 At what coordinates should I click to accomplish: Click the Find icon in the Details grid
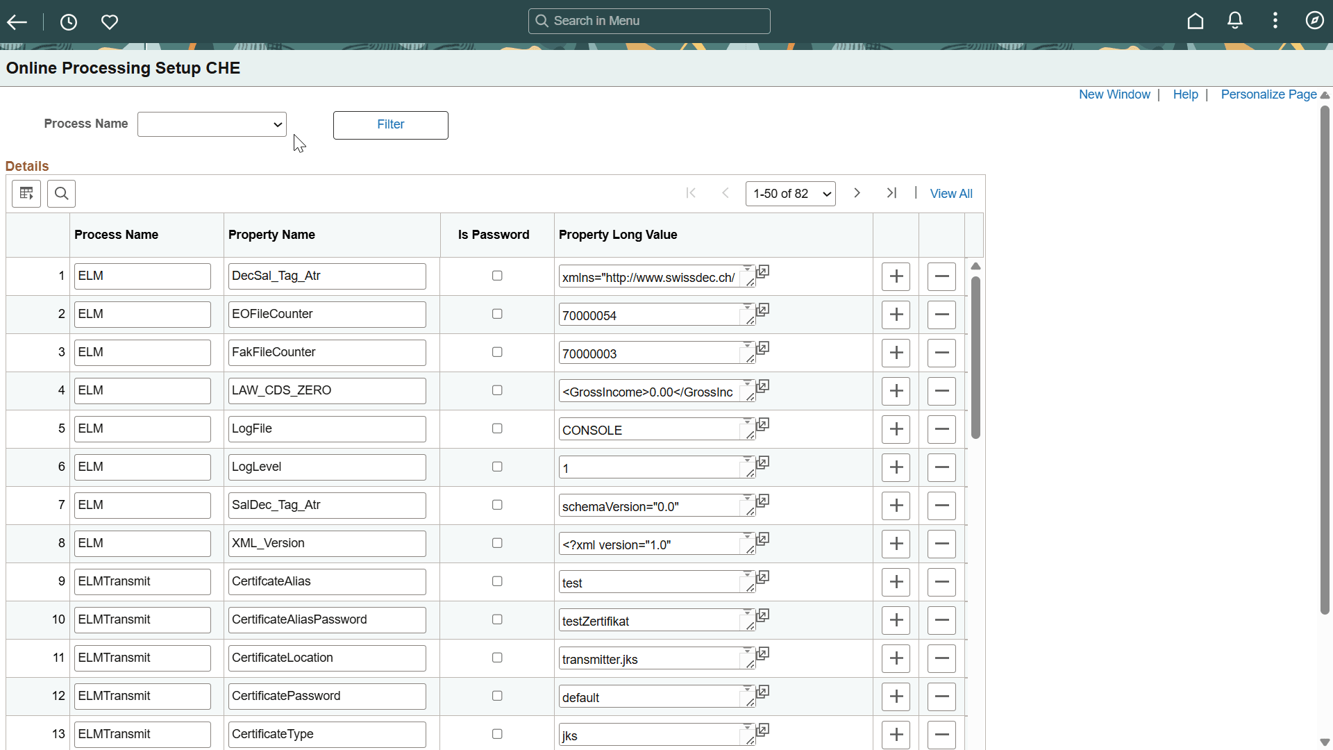coord(61,194)
